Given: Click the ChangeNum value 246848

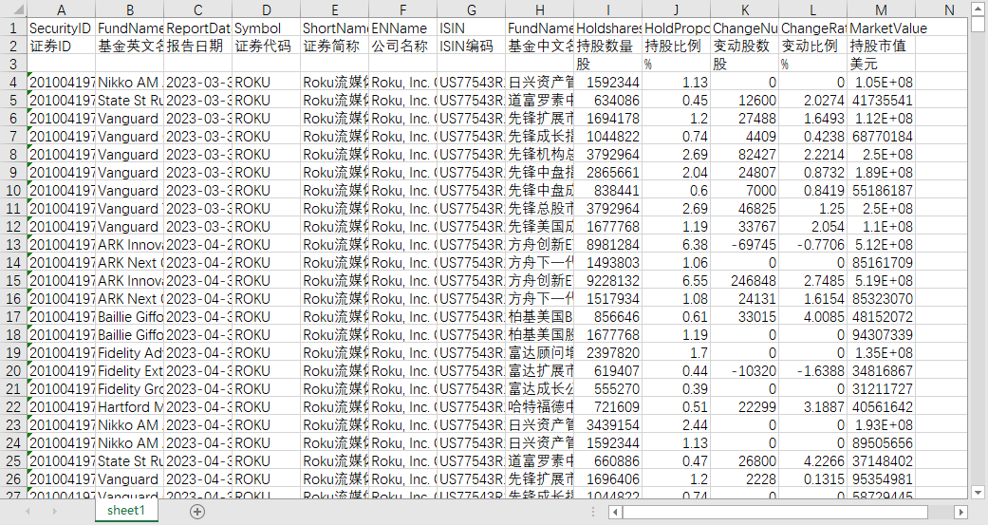Looking at the screenshot, I should coord(745,280).
